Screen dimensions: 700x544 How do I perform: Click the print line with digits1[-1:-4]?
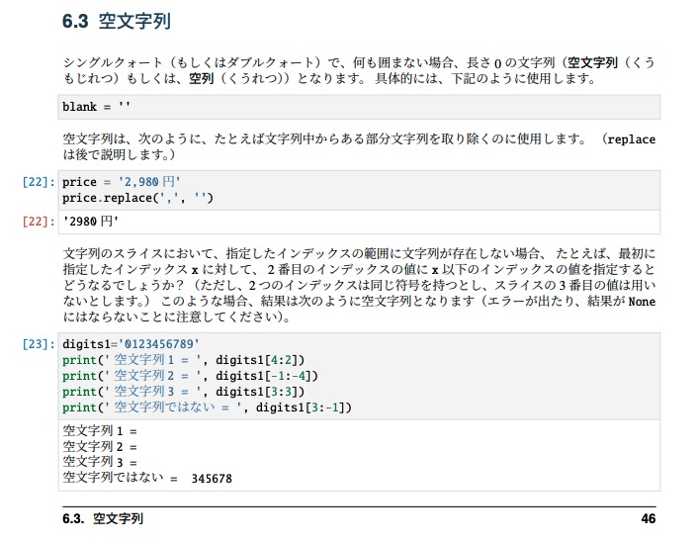click(x=190, y=376)
